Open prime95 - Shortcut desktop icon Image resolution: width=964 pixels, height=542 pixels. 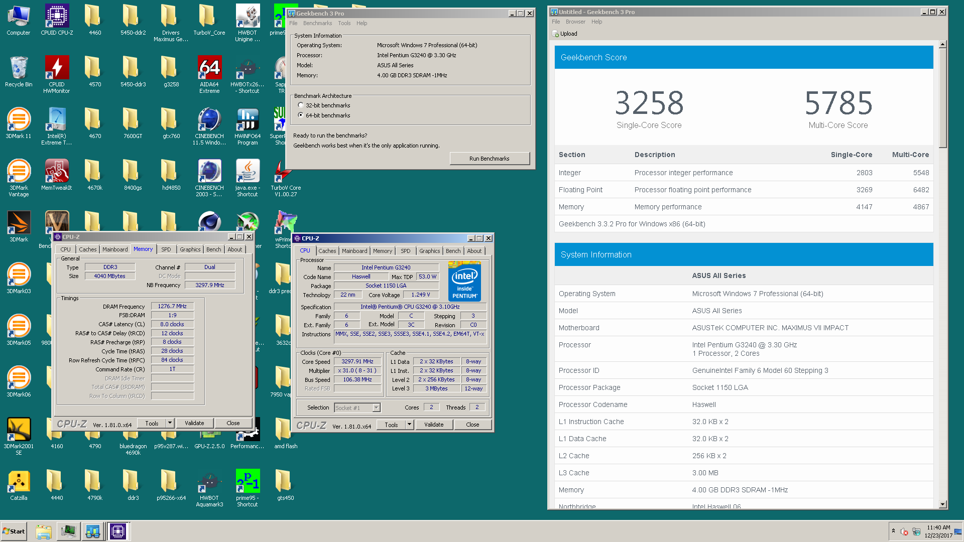click(x=248, y=488)
